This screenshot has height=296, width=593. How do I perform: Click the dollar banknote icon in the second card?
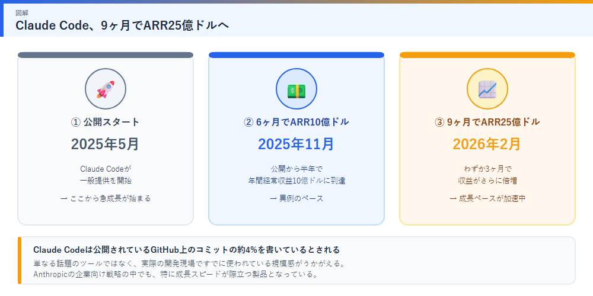click(296, 91)
